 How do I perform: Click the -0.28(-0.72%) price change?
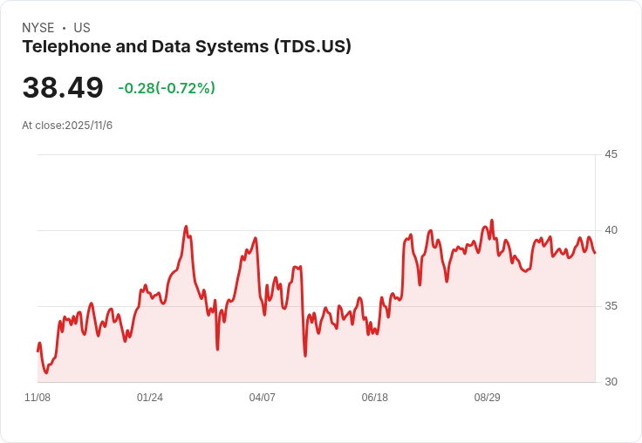[167, 88]
